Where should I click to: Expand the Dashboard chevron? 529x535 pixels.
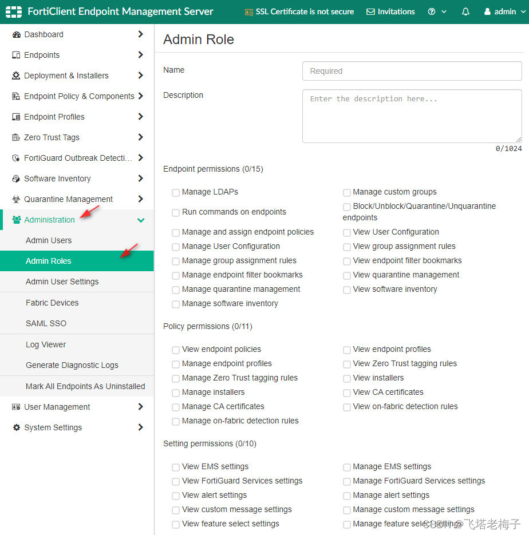point(141,34)
